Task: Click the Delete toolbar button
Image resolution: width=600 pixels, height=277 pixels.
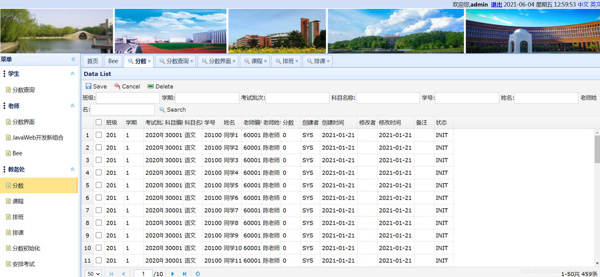Action: 160,86
